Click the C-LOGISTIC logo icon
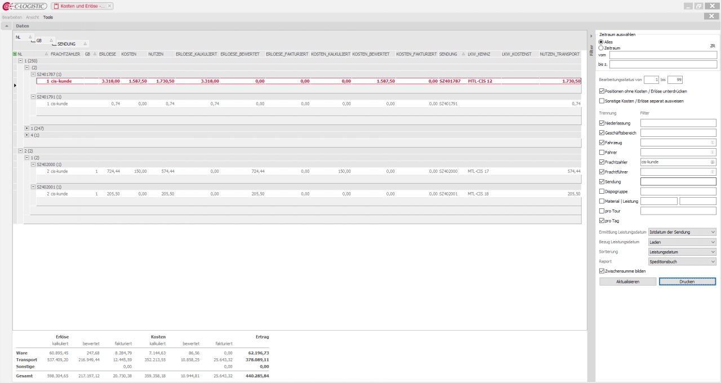Viewport: 721px width, 383px height. [25, 6]
